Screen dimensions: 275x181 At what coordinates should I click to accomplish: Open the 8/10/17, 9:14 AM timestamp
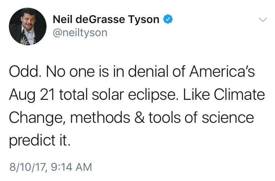(51, 167)
